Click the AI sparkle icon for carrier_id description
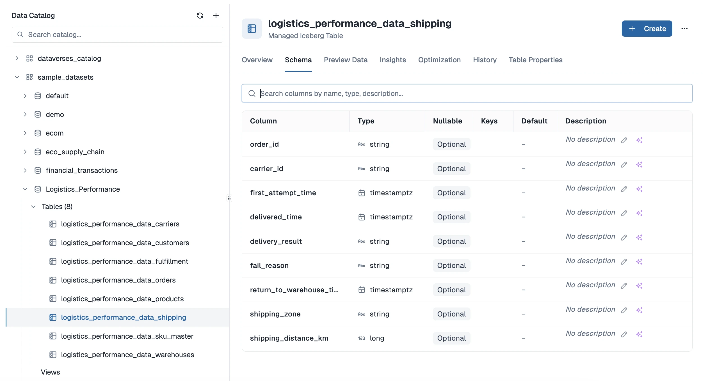The width and height of the screenshot is (708, 381). click(x=640, y=164)
